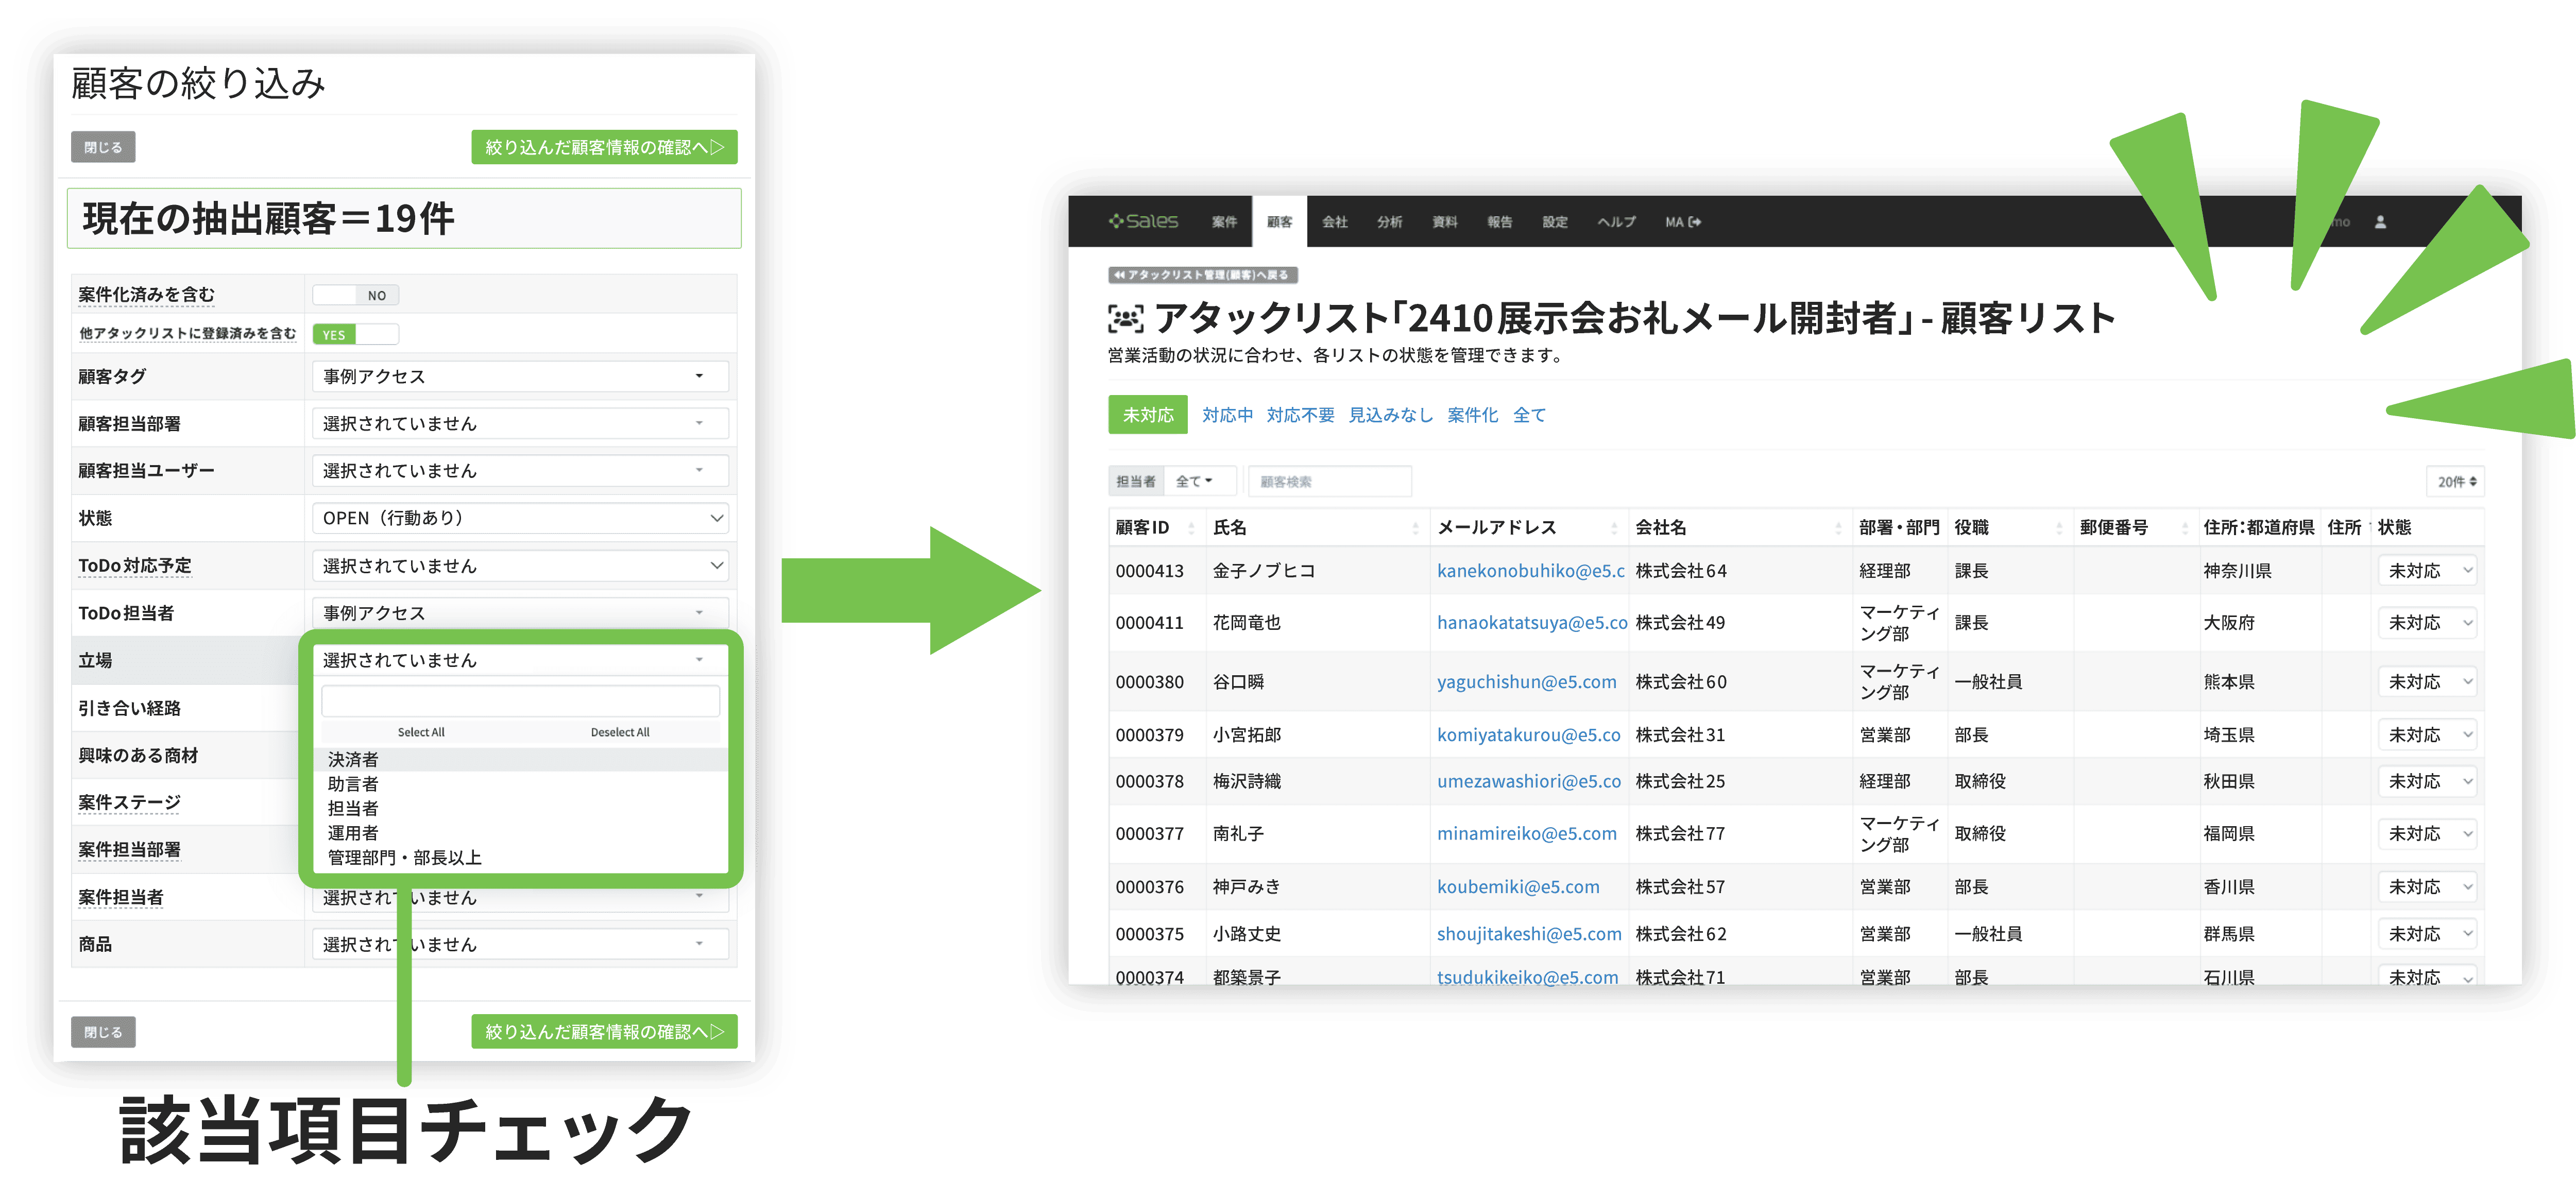Image resolution: width=2576 pixels, height=1181 pixels.
Task: Open the ToDo担当者 dropdown
Action: tap(519, 613)
